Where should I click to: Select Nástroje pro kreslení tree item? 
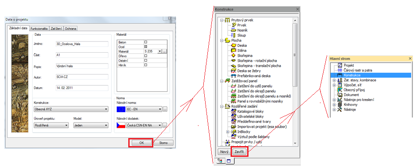pyautogui.click(x=359, y=100)
